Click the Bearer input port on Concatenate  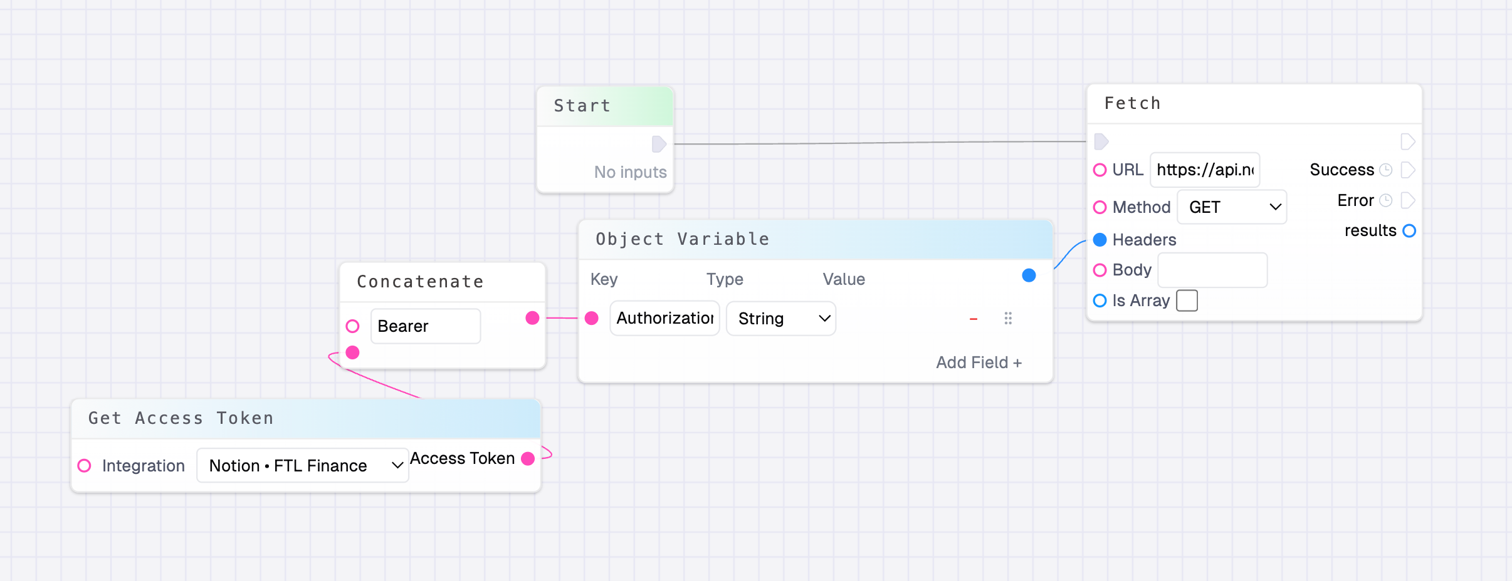pos(353,326)
